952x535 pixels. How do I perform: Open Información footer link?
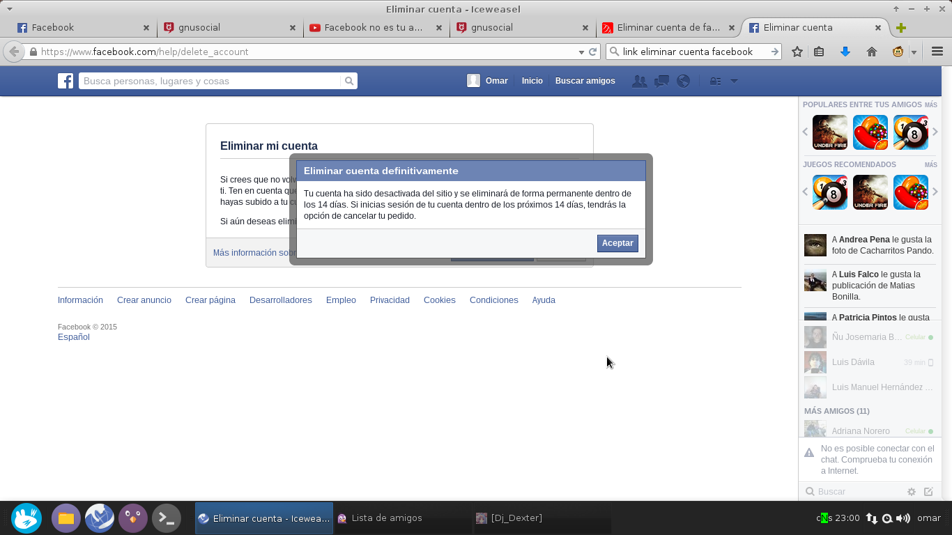80,300
